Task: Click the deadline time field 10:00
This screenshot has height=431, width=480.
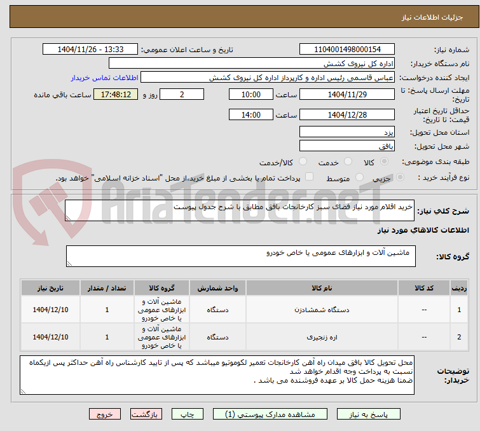Action: click(250, 94)
